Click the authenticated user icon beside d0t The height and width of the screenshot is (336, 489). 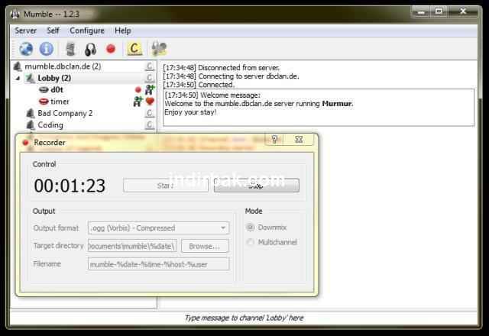[150, 90]
